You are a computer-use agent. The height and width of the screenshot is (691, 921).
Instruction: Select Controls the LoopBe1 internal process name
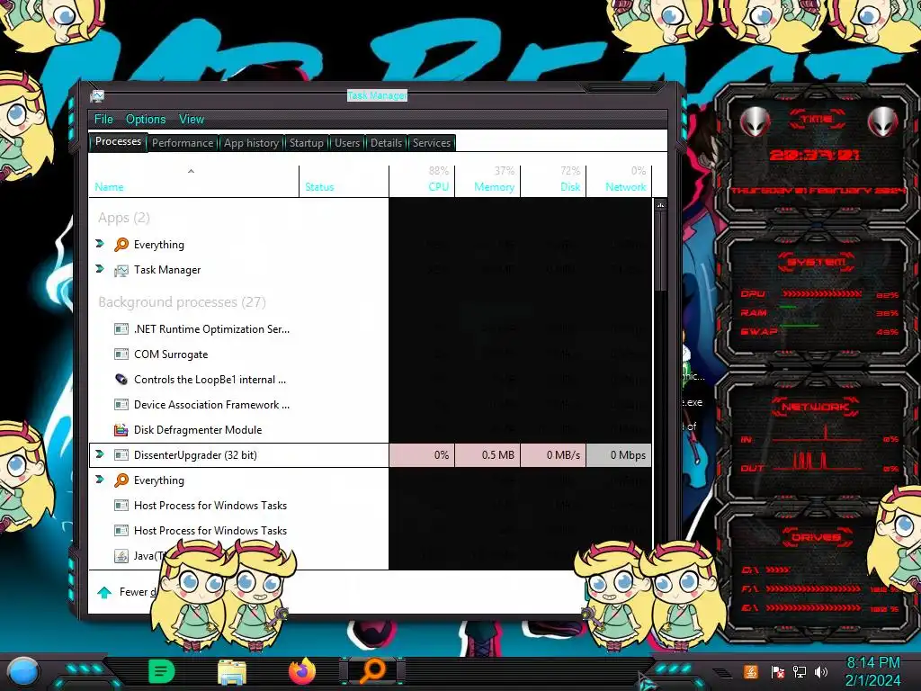click(x=210, y=380)
